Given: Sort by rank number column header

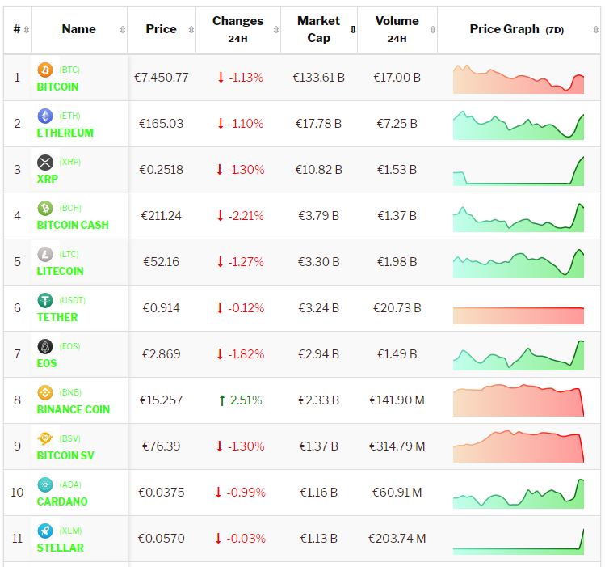Looking at the screenshot, I should tap(17, 29).
